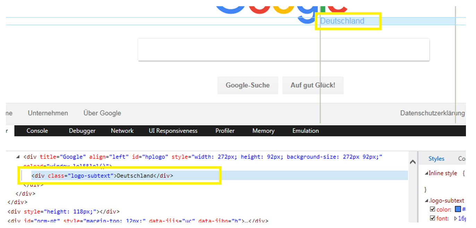This screenshot has width=476, height=228.
Task: Click inside the Google search field
Action: (x=284, y=49)
